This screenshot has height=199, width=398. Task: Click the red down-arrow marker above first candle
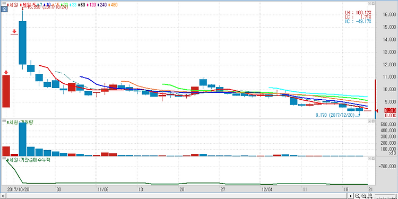click(6, 73)
